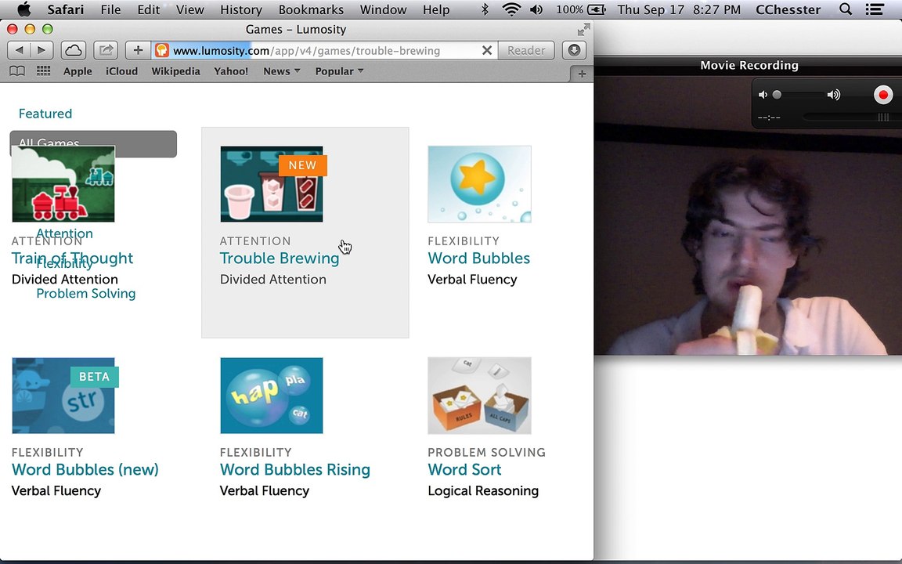Open Yahoo! bookmark link
Viewport: 902px width, 564px height.
coord(231,71)
